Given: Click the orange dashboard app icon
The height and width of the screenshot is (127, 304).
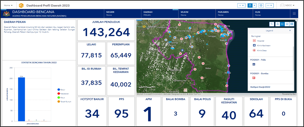Looking at the screenshot, I should click(21, 6).
